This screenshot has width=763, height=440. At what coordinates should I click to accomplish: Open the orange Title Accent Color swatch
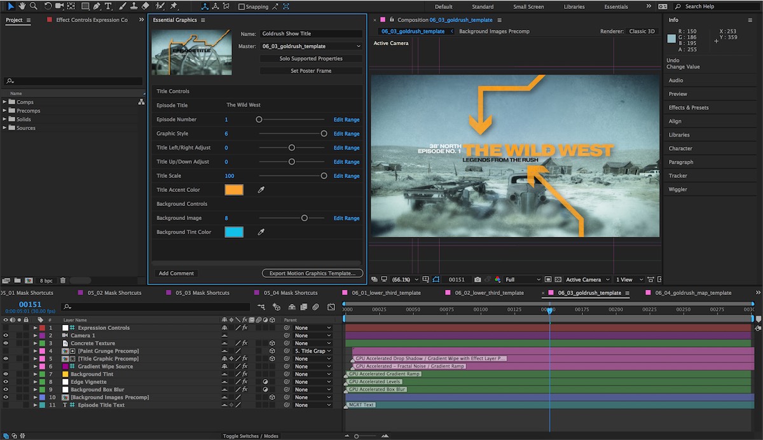[x=234, y=190]
